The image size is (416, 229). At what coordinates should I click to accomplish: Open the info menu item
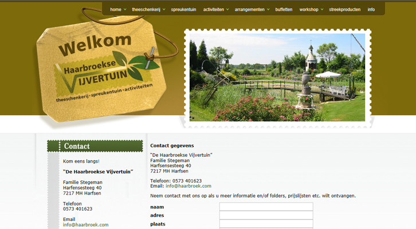pos(371,10)
